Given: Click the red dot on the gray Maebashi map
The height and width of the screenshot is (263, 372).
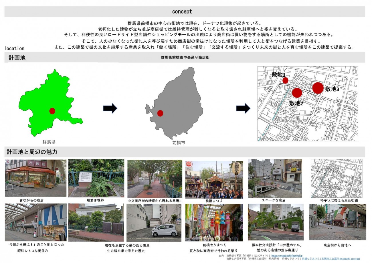Looking at the screenshot, I should [x=160, y=113].
